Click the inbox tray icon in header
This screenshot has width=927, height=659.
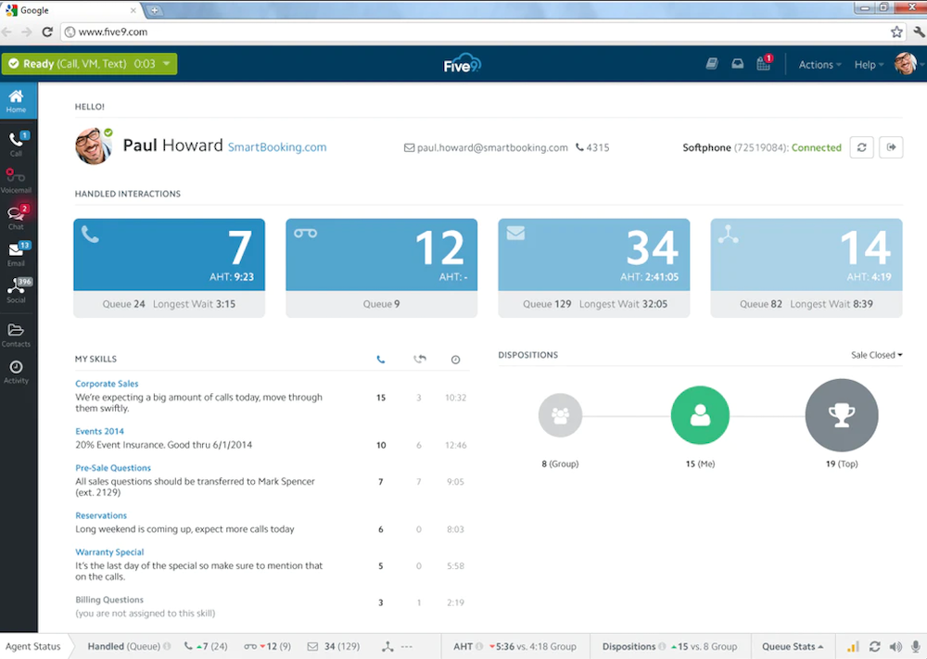click(738, 65)
